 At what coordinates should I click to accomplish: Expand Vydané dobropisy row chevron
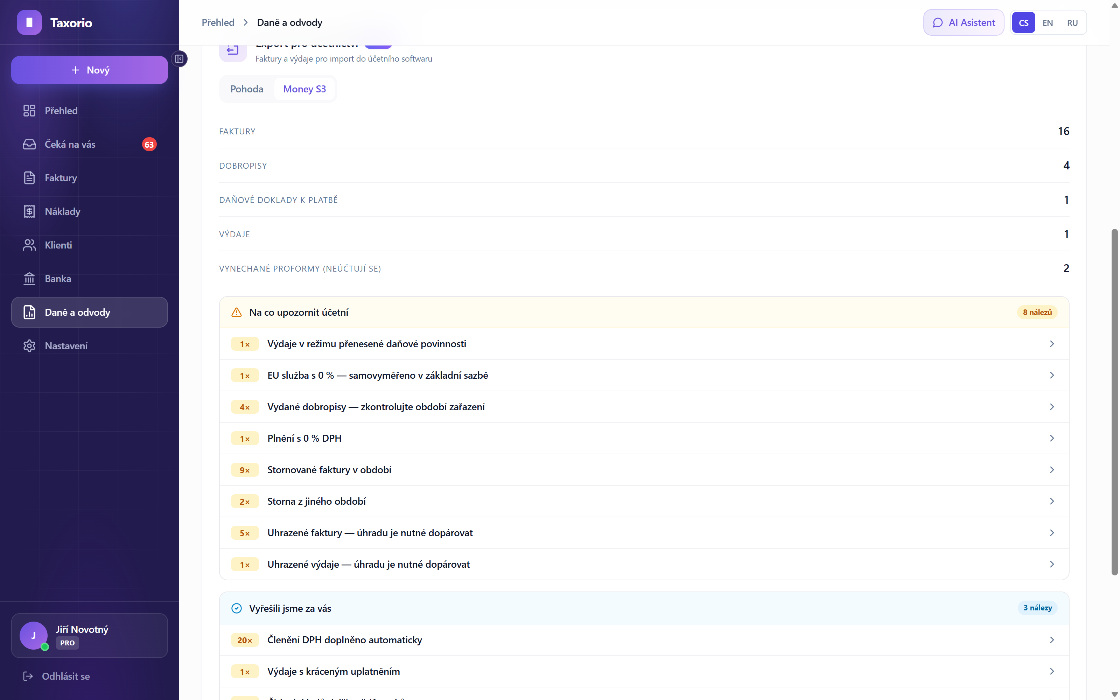[1052, 407]
